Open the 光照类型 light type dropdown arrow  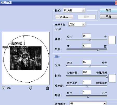84,24
